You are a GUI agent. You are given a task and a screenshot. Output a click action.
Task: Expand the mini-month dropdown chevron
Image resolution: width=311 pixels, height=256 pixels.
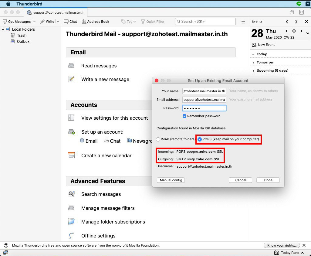point(308,33)
